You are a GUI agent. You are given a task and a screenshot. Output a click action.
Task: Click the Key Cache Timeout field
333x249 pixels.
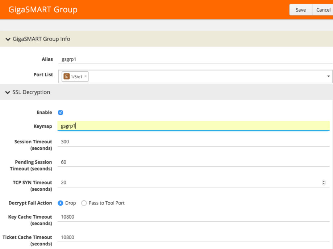click(x=196, y=217)
